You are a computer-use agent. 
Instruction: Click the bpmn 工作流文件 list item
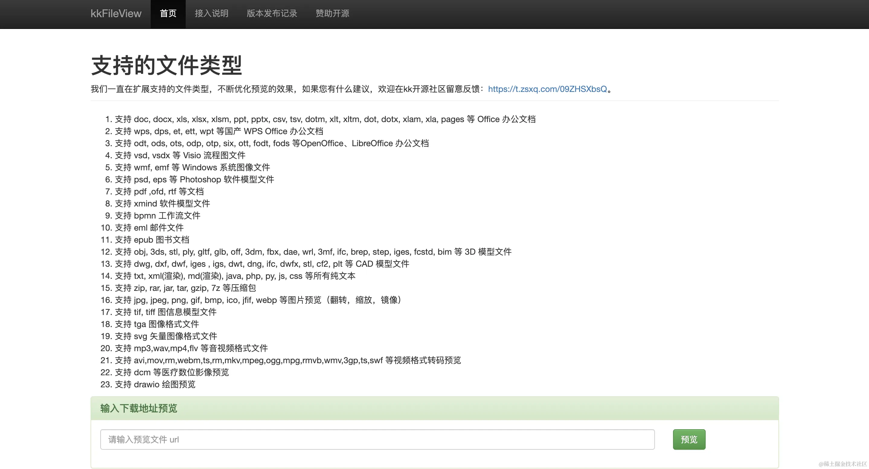coord(158,216)
